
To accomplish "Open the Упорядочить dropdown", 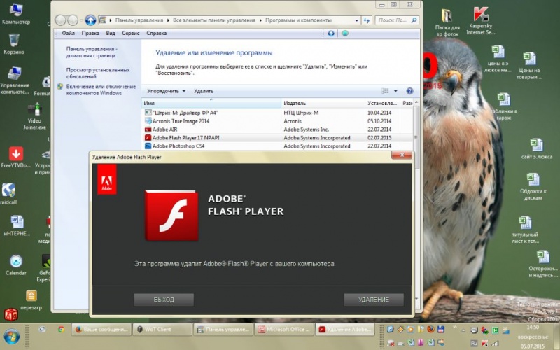I will click(166, 91).
